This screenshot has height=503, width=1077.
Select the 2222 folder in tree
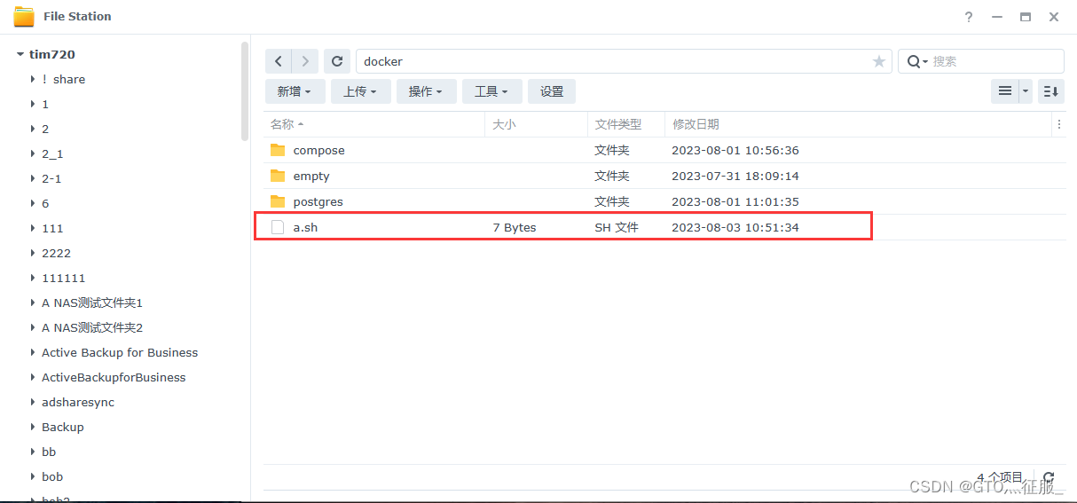coord(56,253)
